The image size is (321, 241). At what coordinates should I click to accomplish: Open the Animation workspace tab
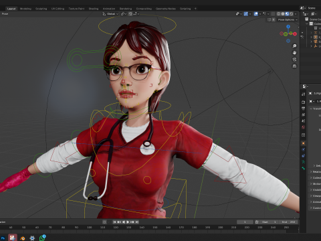click(109, 9)
